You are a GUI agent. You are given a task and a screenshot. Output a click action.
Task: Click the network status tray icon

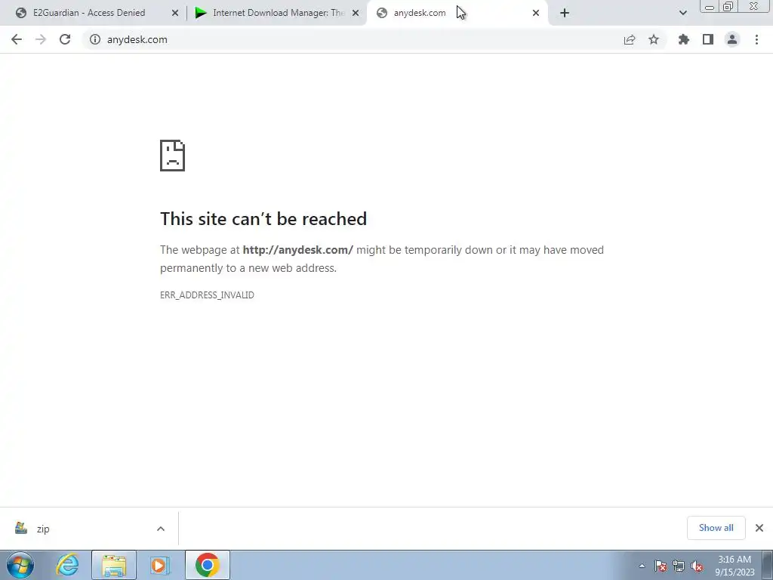tap(679, 566)
